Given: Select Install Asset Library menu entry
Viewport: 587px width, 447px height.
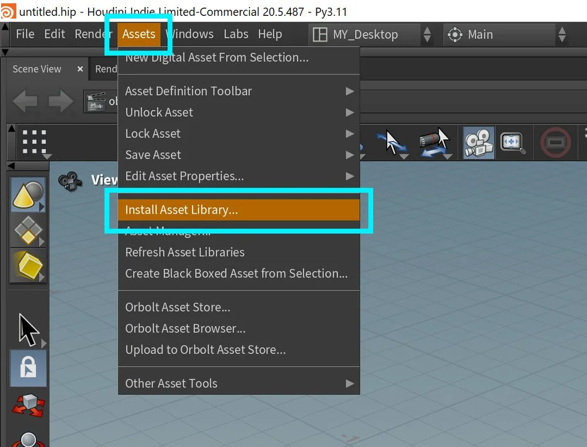Looking at the screenshot, I should (x=239, y=210).
